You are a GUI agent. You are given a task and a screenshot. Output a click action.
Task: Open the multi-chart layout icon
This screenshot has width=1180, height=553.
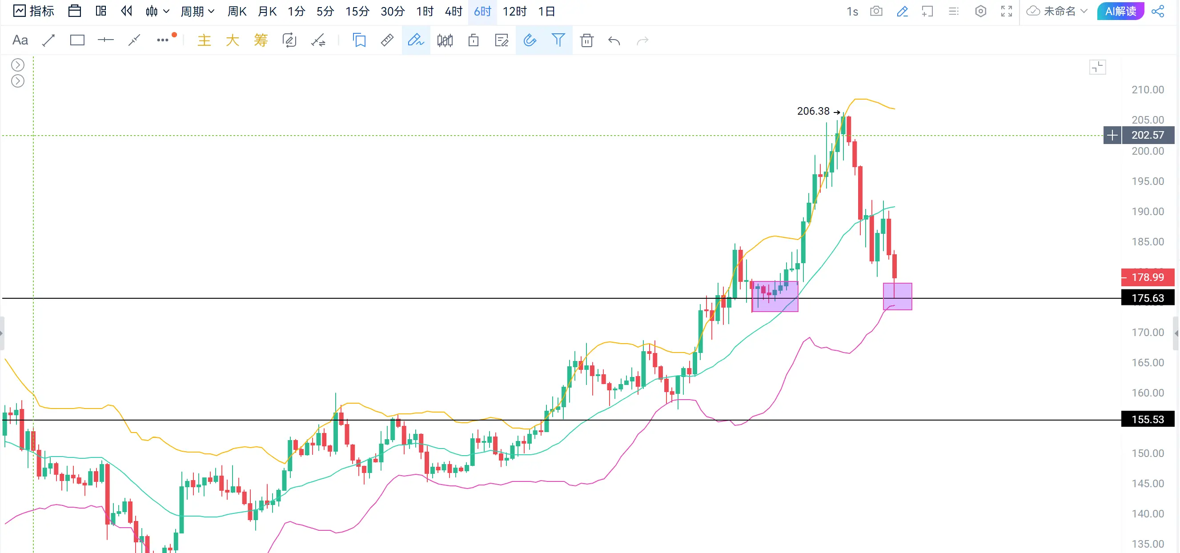click(101, 11)
